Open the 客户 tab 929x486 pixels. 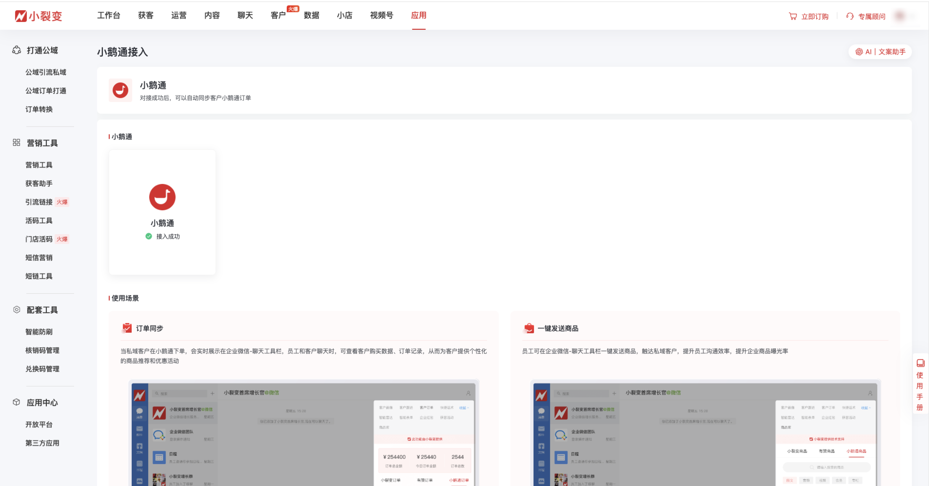tap(278, 16)
